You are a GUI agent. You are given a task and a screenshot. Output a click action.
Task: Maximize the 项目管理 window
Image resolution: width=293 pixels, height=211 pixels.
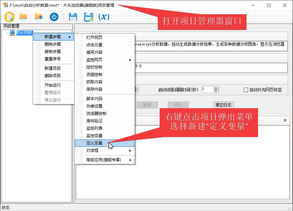coord(269,5)
